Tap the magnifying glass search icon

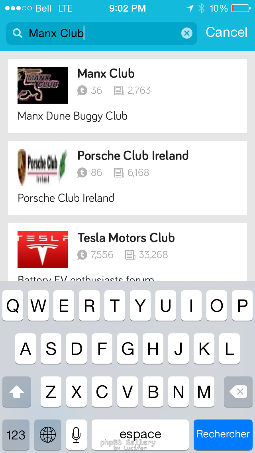point(18,33)
